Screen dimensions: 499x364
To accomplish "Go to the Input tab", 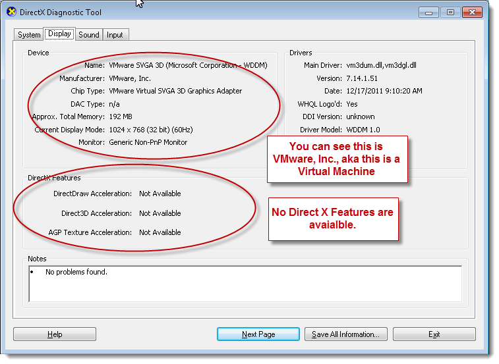I will click(x=115, y=35).
